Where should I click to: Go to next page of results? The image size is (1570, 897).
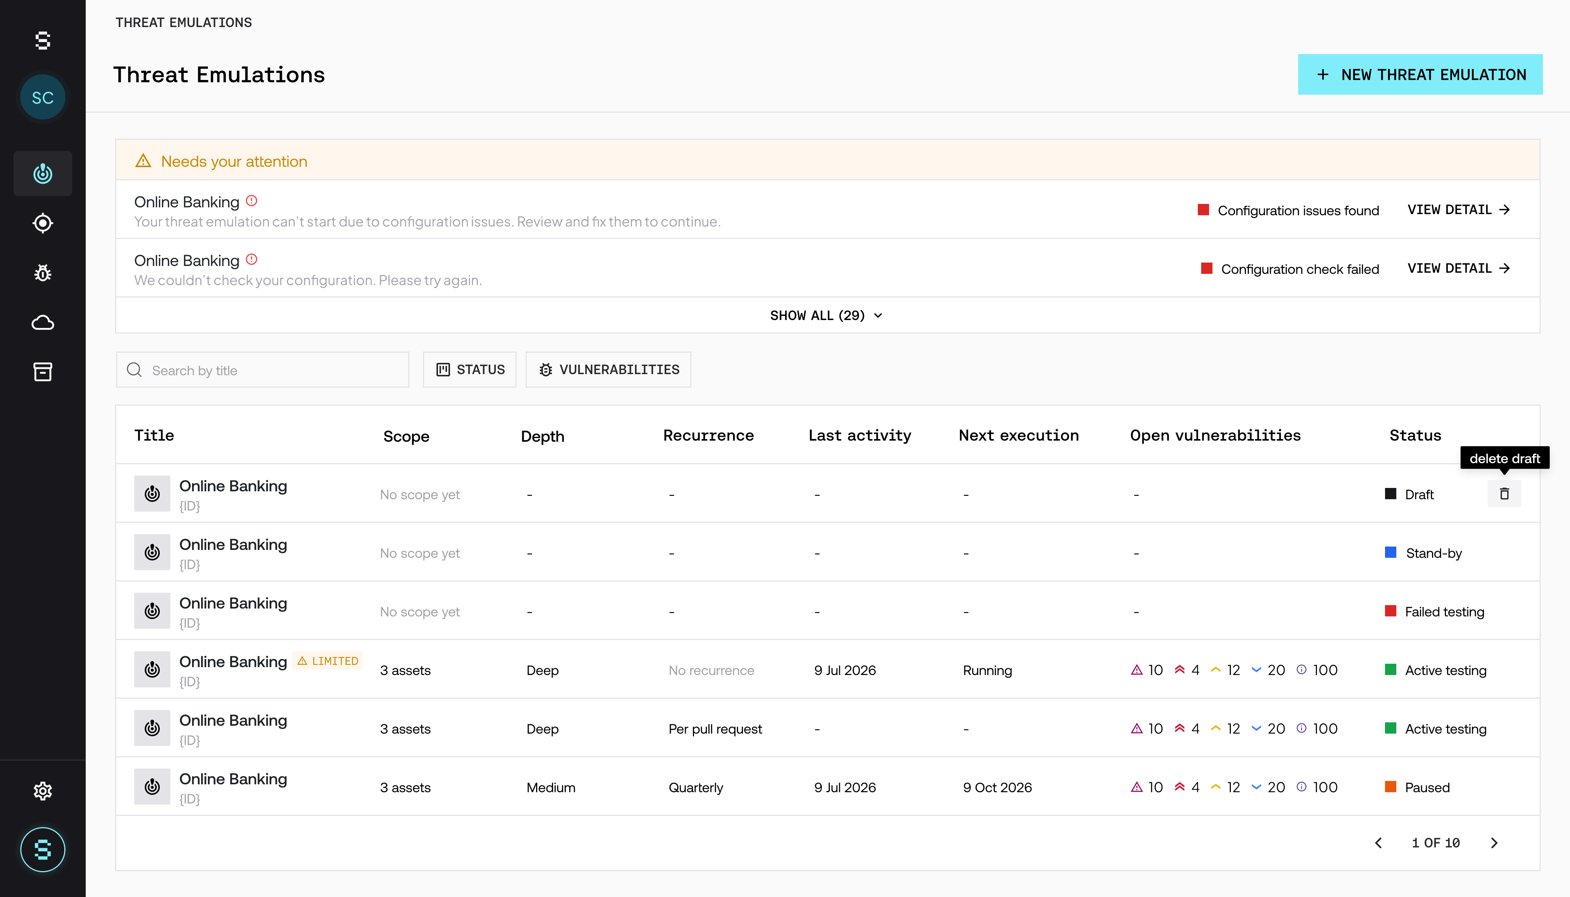[1494, 843]
